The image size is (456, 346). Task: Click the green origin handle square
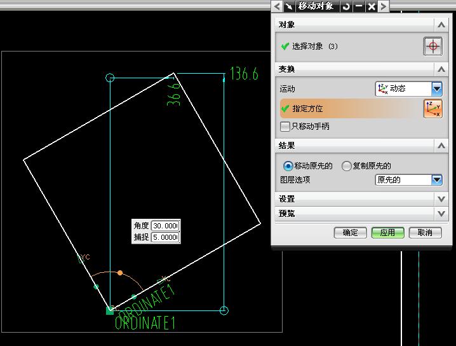point(110,311)
